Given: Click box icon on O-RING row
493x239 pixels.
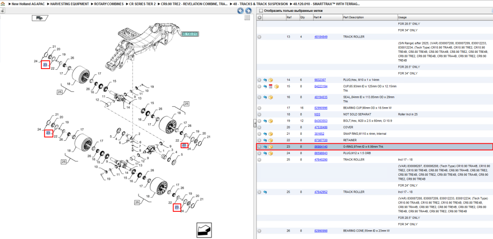Looking at the screenshot, I should click(270, 147).
